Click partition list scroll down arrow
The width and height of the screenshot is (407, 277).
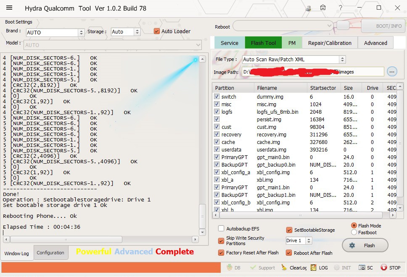tap(400, 208)
